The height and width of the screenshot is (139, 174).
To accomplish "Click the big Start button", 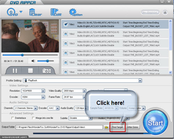I will pos(156,123).
